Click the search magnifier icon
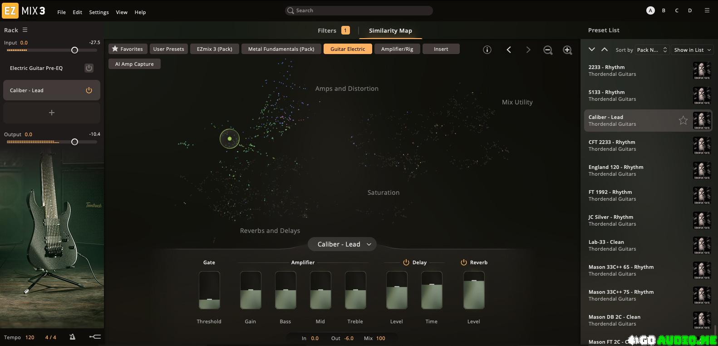The image size is (718, 346). (x=290, y=10)
